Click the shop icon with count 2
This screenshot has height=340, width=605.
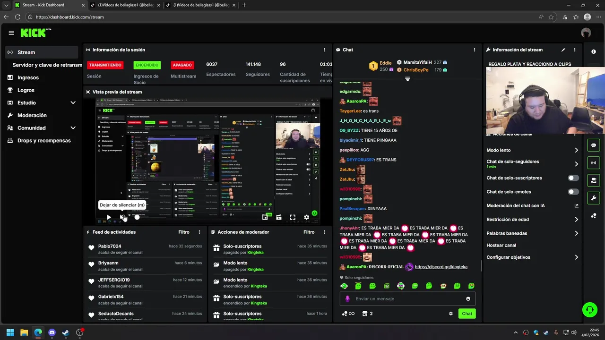point(367,314)
